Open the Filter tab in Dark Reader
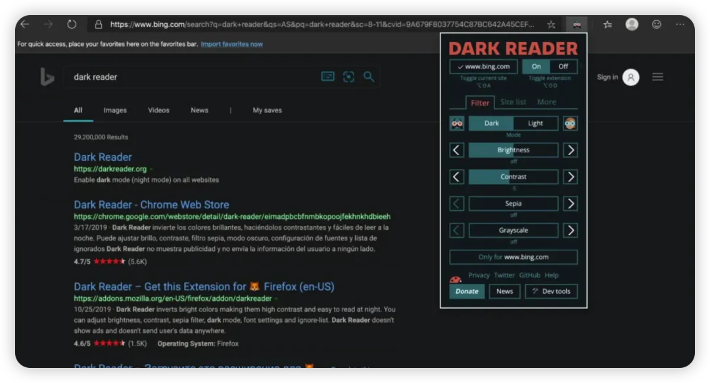The height and width of the screenshot is (383, 710). (x=480, y=102)
